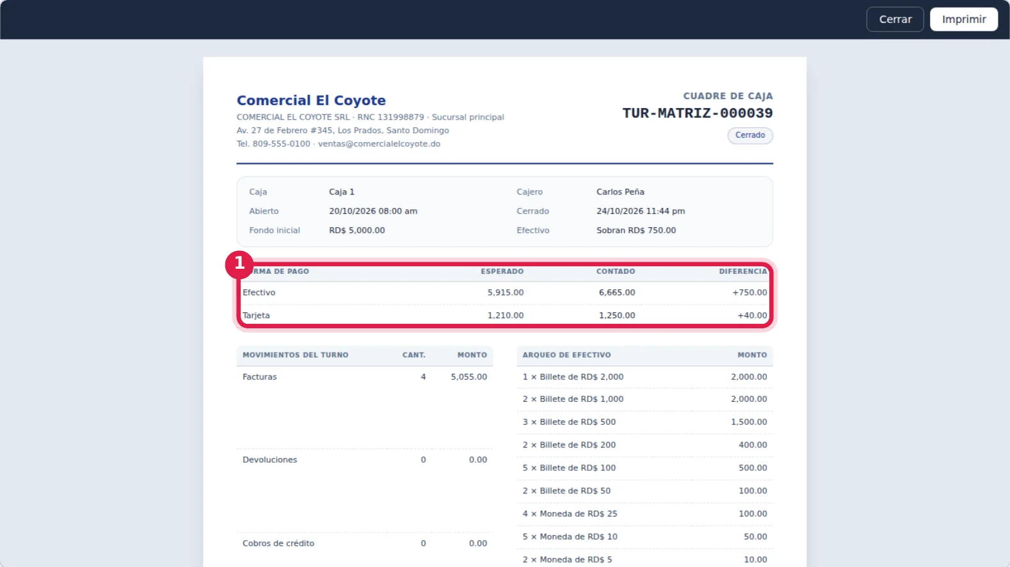The height and width of the screenshot is (567, 1010).
Task: Click the Tarjeta counted amount 1,250.00
Action: coord(617,315)
